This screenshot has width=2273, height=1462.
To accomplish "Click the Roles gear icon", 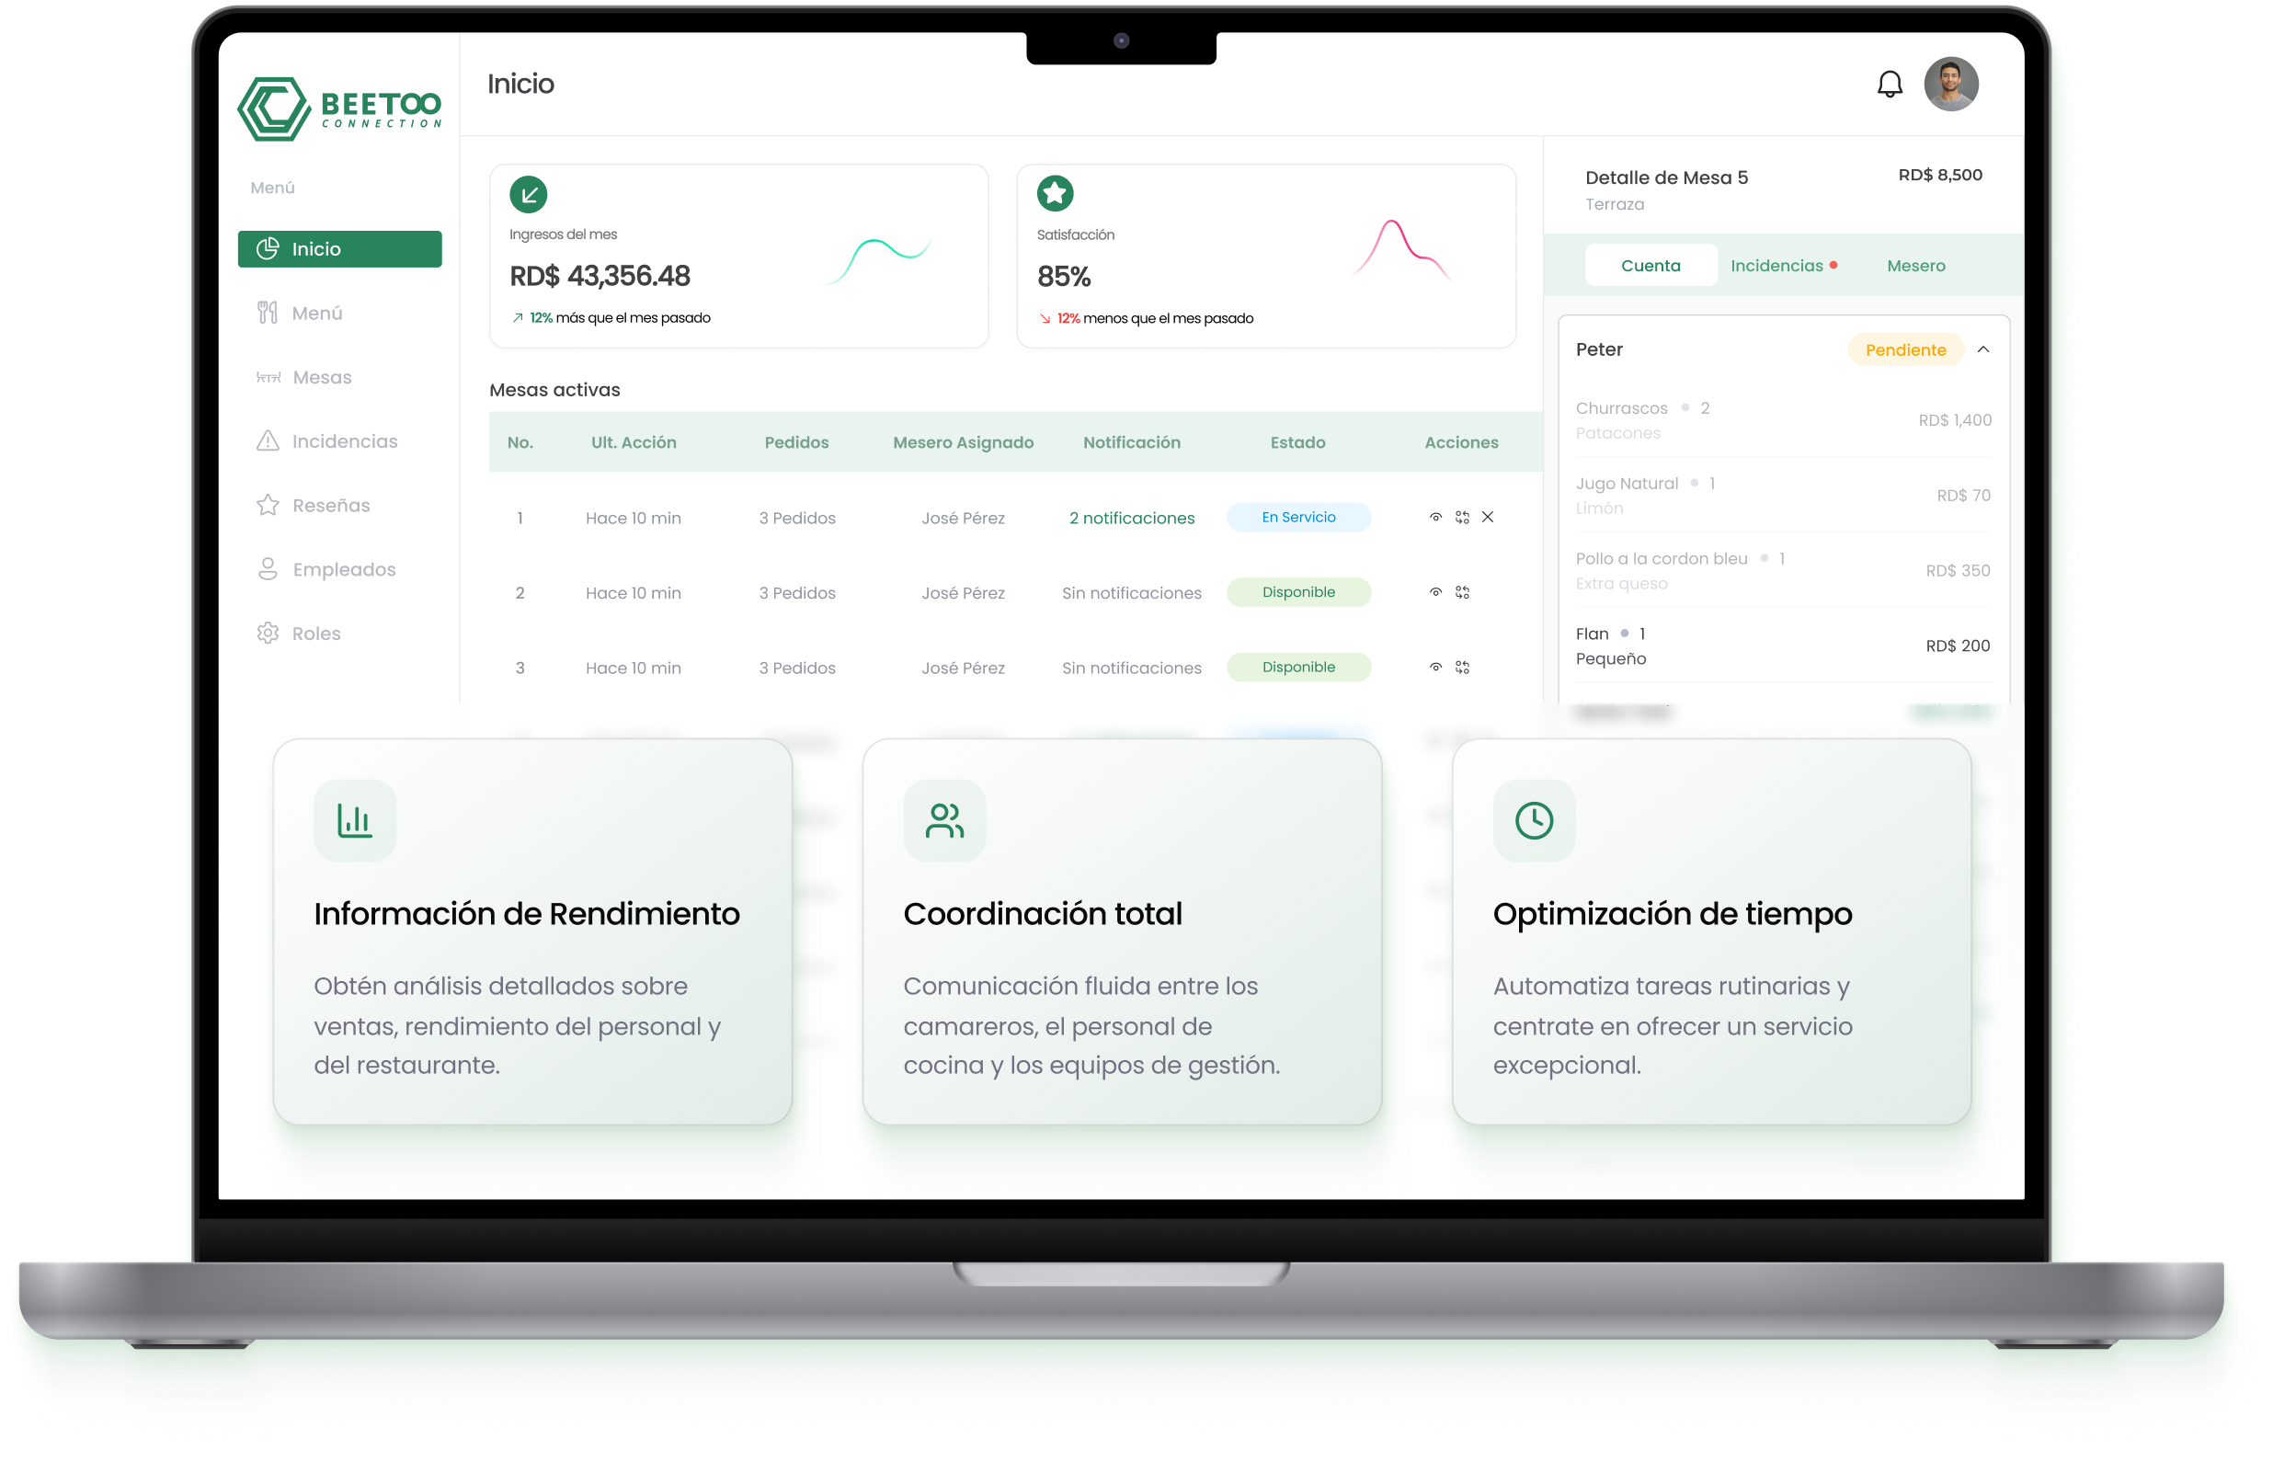I will (268, 633).
